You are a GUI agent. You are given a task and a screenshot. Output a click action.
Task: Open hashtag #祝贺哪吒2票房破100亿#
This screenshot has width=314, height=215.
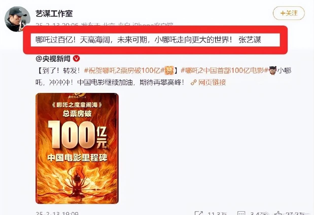[124, 71]
